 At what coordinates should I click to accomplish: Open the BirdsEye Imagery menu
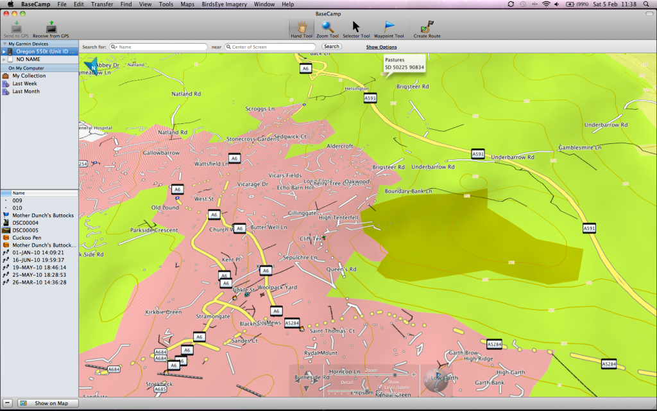[x=224, y=4]
